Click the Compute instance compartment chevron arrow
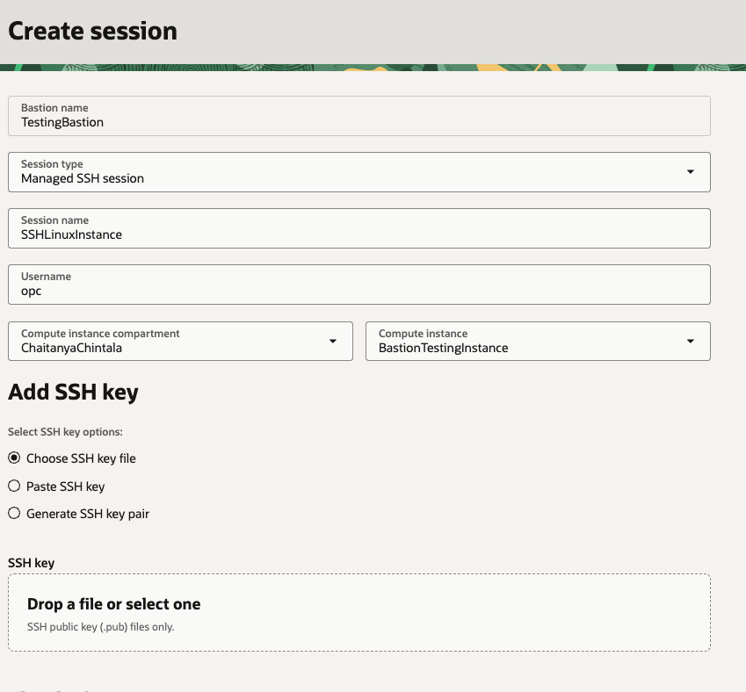Screen dimensions: 746x692 pos(334,341)
